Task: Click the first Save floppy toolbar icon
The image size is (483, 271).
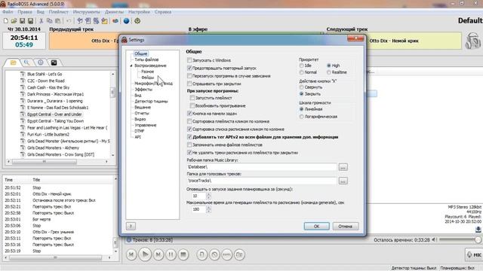Action: pos(22,21)
